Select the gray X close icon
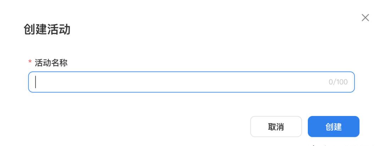383x146 pixels. (365, 18)
